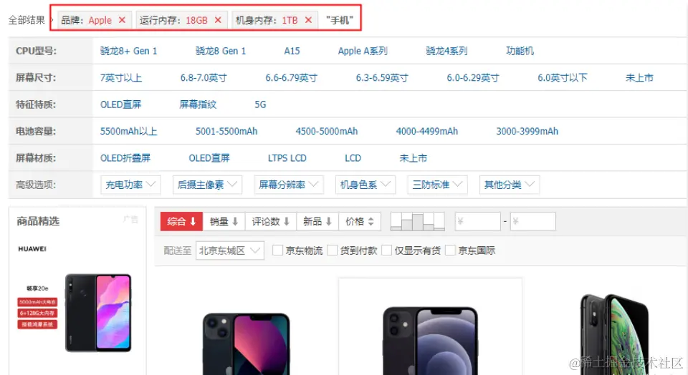Sort by 新品 arrow button
The image size is (688, 375).
tap(317, 222)
